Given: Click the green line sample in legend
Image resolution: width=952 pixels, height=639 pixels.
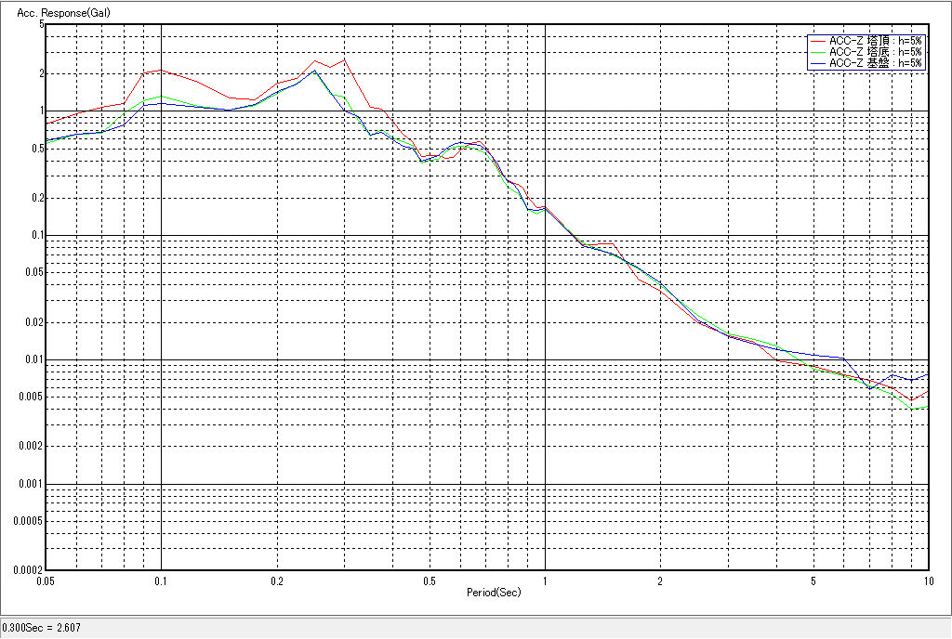Looking at the screenshot, I should [x=818, y=52].
